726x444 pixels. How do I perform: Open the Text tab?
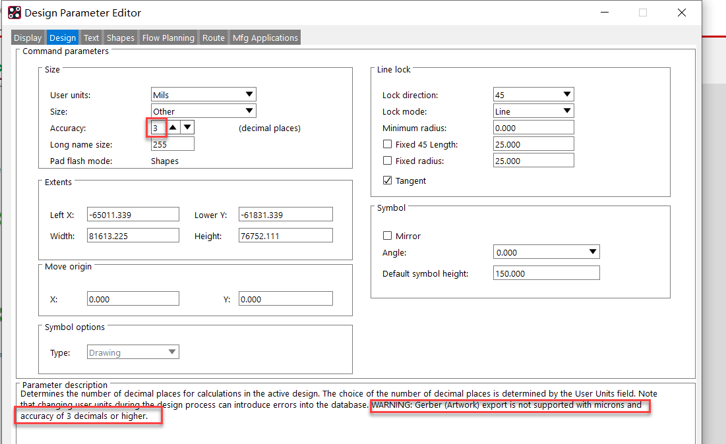click(x=92, y=38)
